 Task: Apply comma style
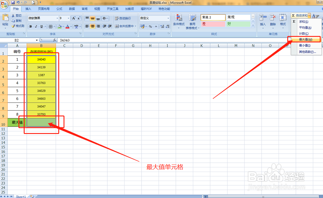(x=156, y=26)
